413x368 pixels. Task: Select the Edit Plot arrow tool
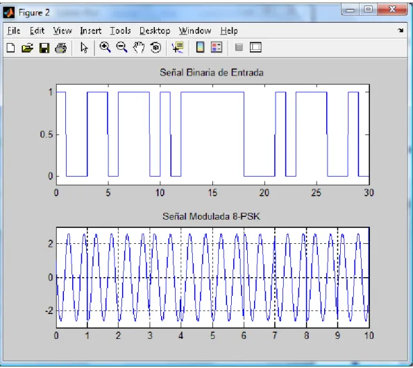pyautogui.click(x=84, y=48)
